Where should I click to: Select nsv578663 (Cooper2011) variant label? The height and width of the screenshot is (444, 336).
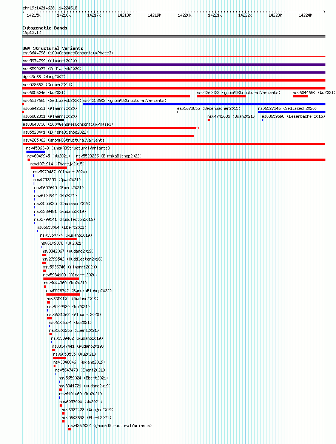point(48,85)
